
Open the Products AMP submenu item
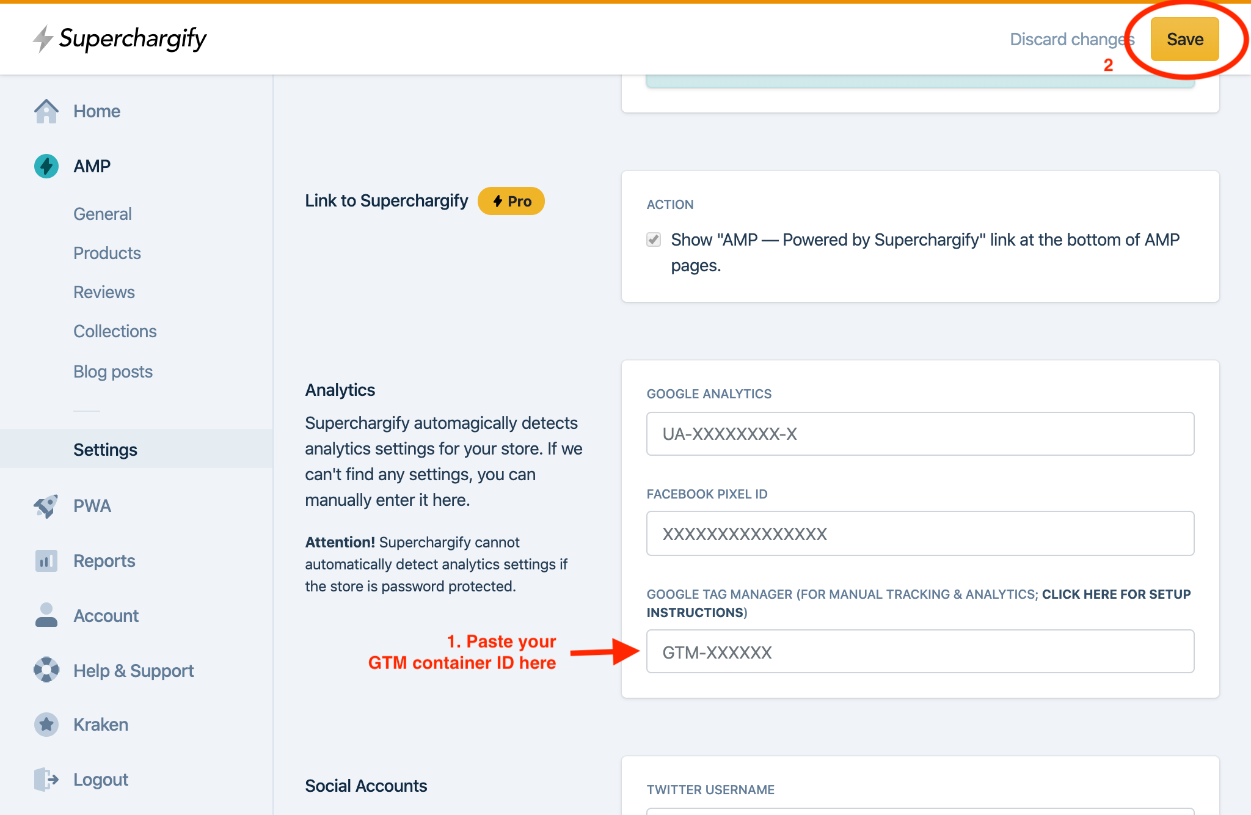[x=107, y=253]
